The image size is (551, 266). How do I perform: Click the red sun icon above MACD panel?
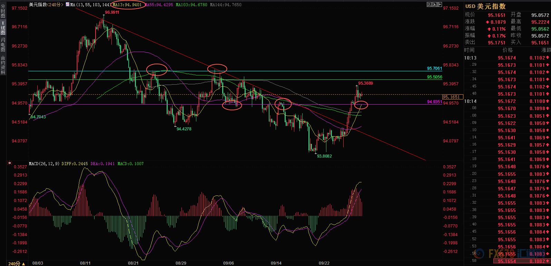10,163
